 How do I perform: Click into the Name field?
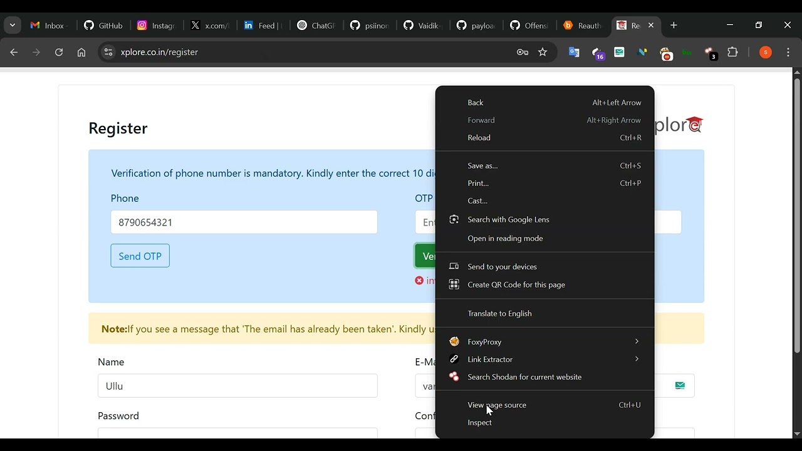(x=237, y=386)
